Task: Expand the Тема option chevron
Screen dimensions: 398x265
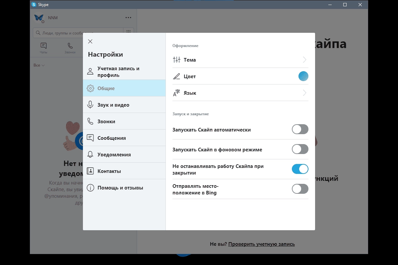Action: (304, 60)
